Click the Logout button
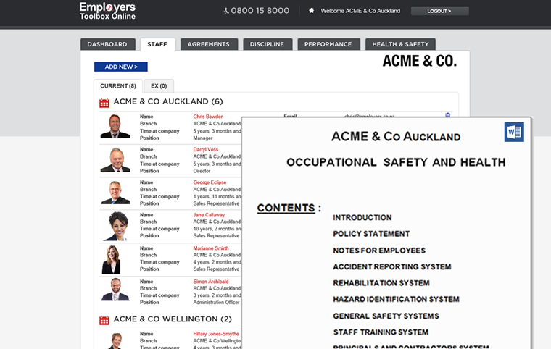Image resolution: width=551 pixels, height=349 pixels. click(439, 11)
